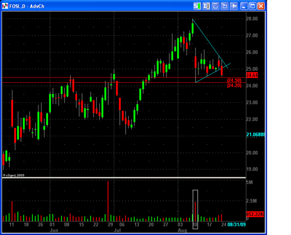291x235 pixels.
Task: Select the 24.20 red horizontal support line
Action: [124, 83]
